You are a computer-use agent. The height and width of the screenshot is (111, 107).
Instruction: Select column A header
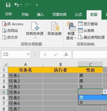[25, 64]
